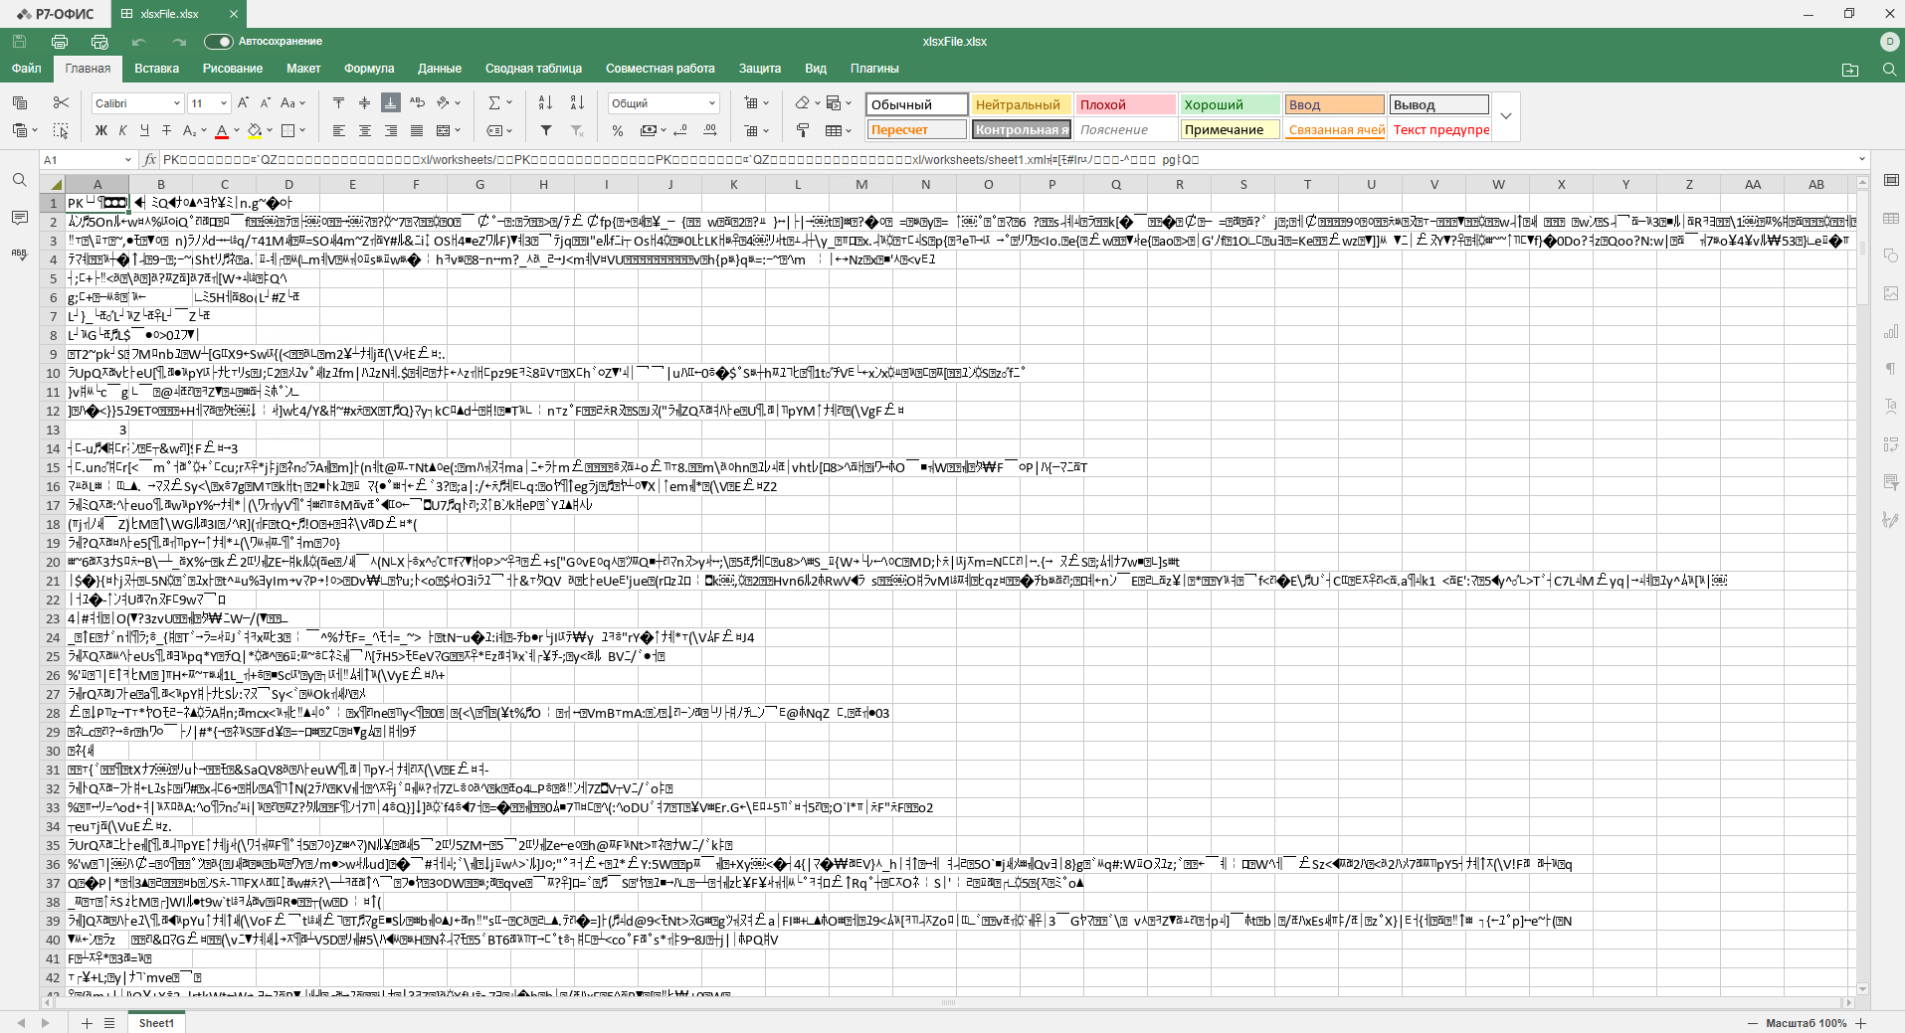The height and width of the screenshot is (1033, 1905).
Task: Apply the Нейтральный cell style
Action: click(x=1020, y=104)
